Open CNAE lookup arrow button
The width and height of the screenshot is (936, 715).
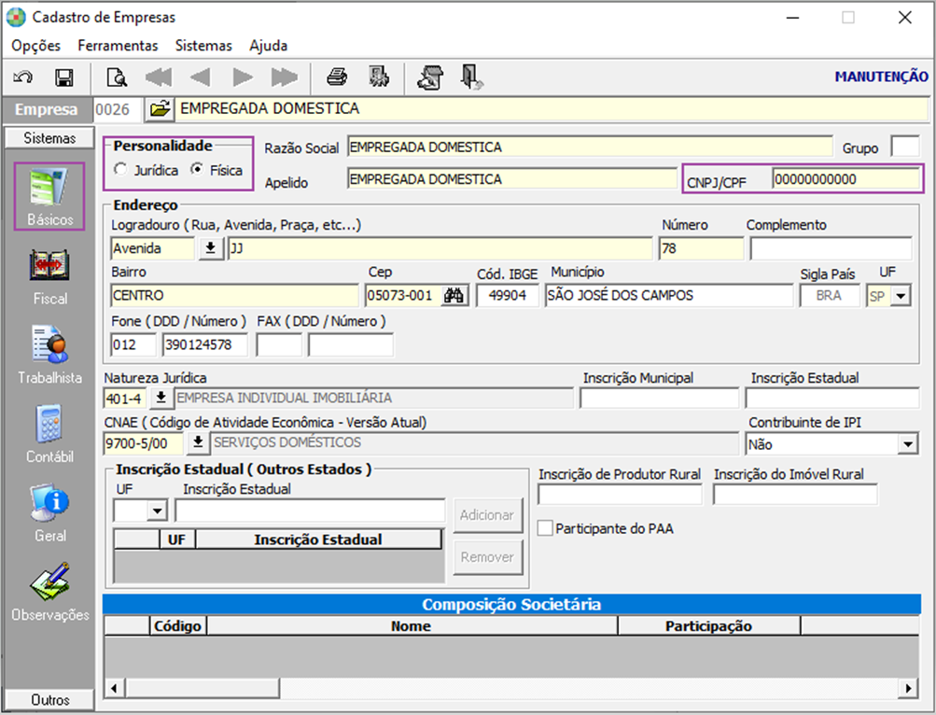[x=198, y=442]
